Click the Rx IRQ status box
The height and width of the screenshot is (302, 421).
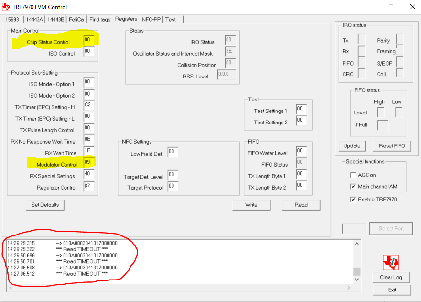361,51
